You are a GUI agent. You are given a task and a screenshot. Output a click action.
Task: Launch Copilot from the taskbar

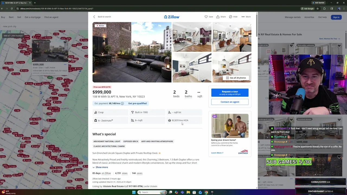(x=176, y=192)
